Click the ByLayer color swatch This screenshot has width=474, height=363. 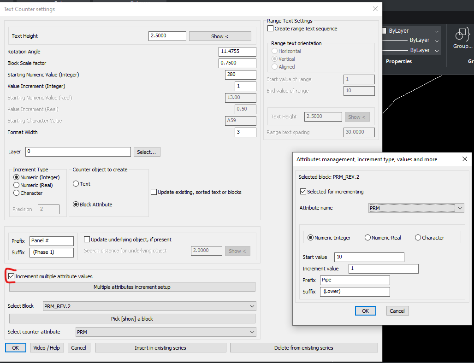pos(384,30)
